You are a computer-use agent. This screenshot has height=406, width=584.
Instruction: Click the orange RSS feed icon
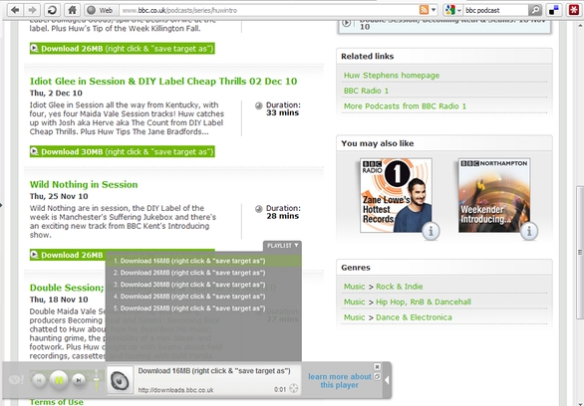coord(424,10)
